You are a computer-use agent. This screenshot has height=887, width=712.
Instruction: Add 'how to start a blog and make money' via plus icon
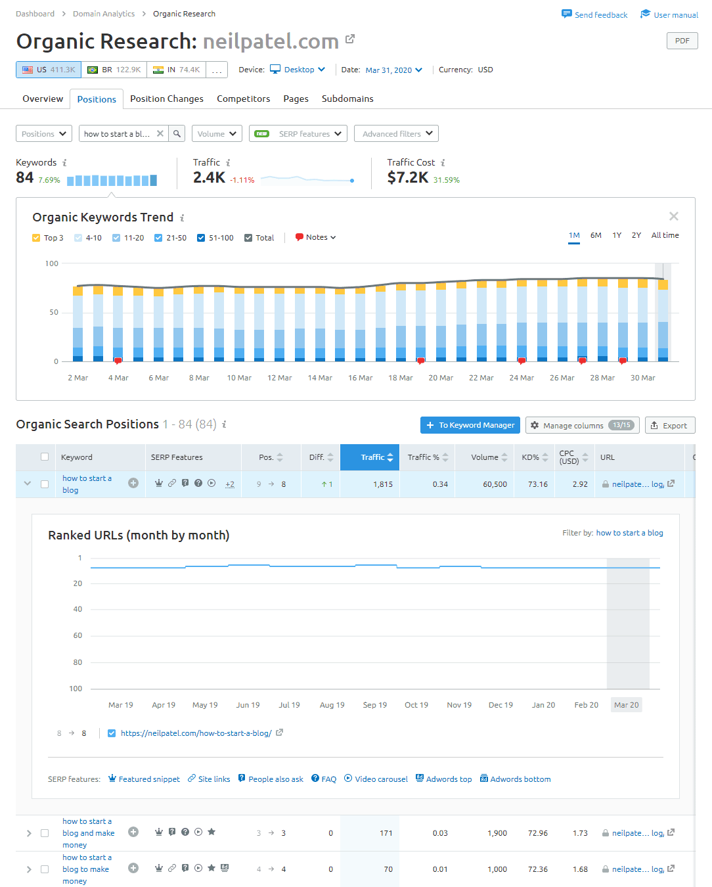[133, 832]
